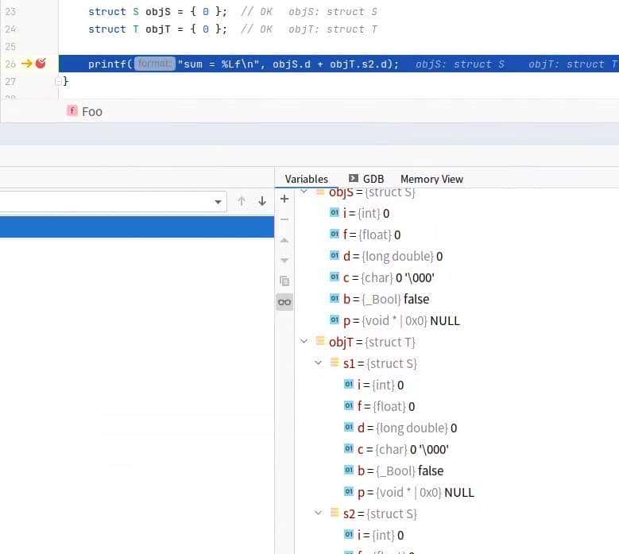
Task: Click the duplicate watch copy icon
Action: [x=284, y=281]
